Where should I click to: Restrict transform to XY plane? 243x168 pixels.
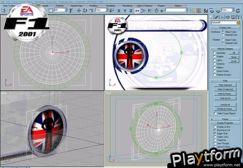coord(137,11)
